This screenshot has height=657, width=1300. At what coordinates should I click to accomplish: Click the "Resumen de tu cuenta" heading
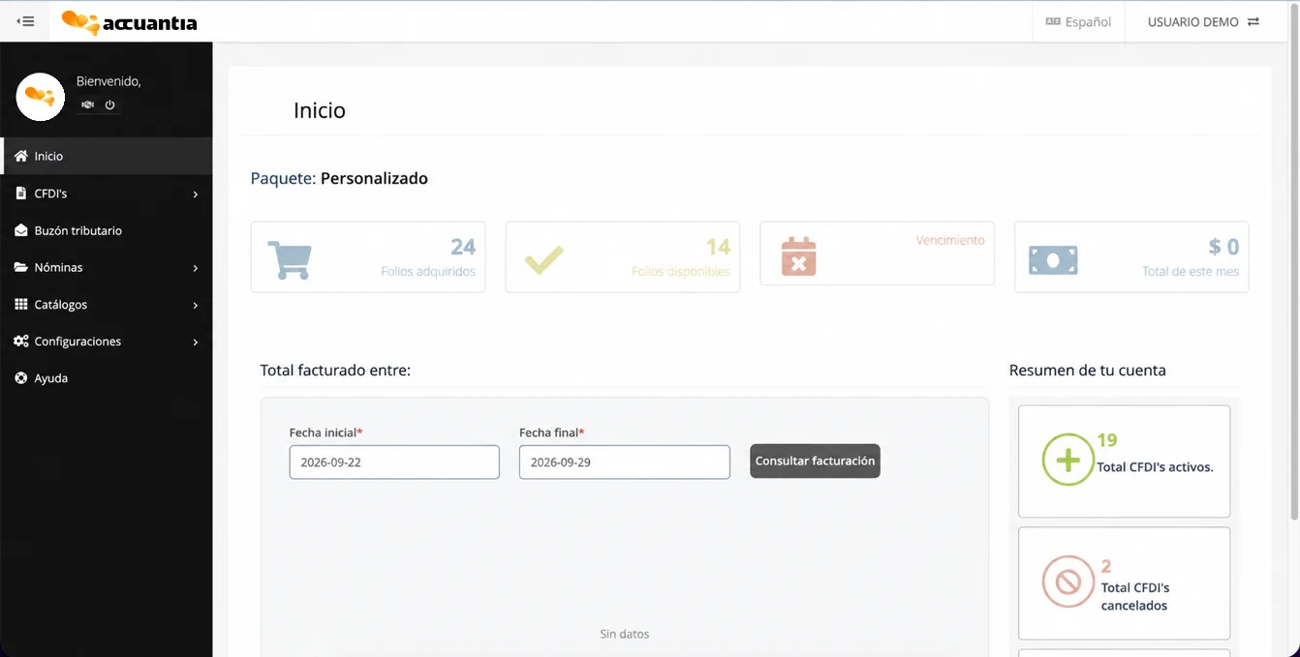coord(1088,370)
